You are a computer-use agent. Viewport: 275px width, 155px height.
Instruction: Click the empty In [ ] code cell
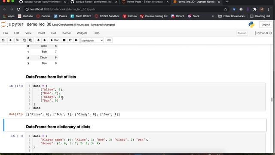(145, 143)
